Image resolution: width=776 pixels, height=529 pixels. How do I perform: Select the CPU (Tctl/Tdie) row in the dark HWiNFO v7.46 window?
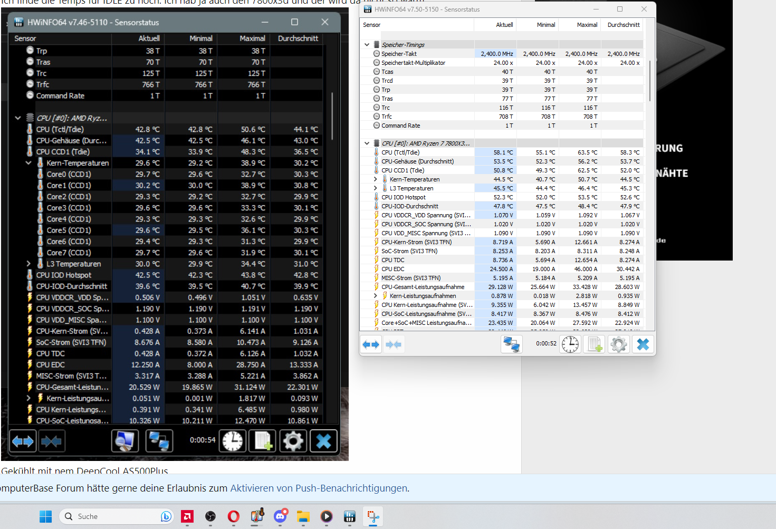tap(166, 129)
